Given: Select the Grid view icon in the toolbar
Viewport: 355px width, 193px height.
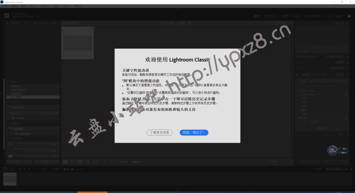Looking at the screenshot, I should 65,162.
